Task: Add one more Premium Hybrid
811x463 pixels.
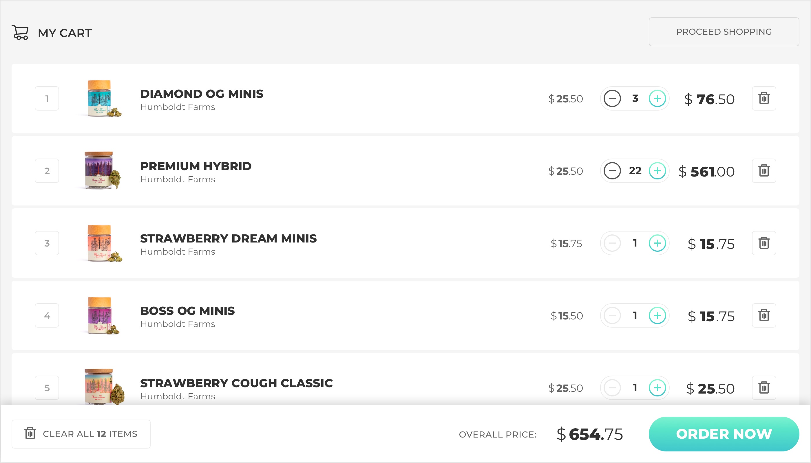Action: (x=657, y=171)
